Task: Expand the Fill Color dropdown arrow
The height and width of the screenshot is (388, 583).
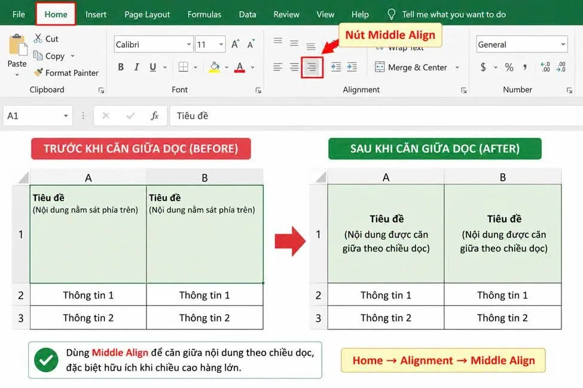Action: coord(227,67)
